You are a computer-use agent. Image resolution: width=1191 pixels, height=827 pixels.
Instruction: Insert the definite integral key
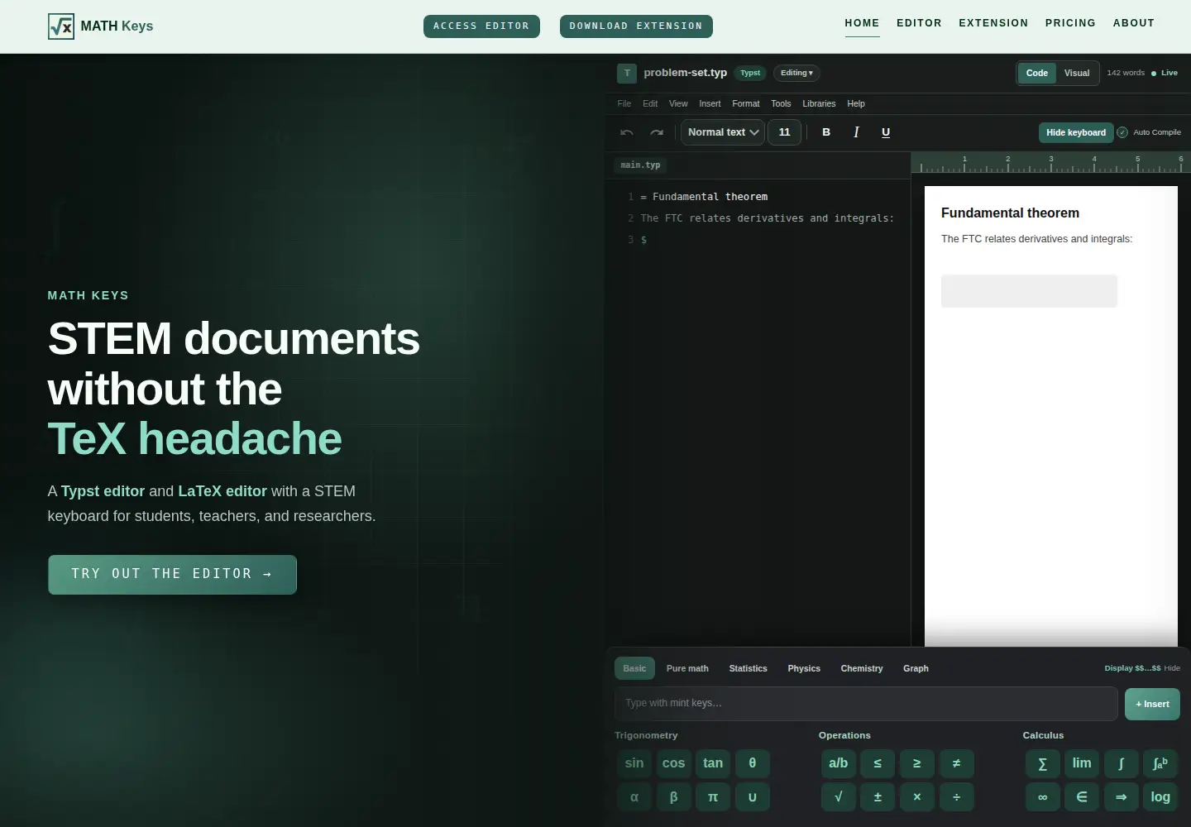pos(1160,763)
